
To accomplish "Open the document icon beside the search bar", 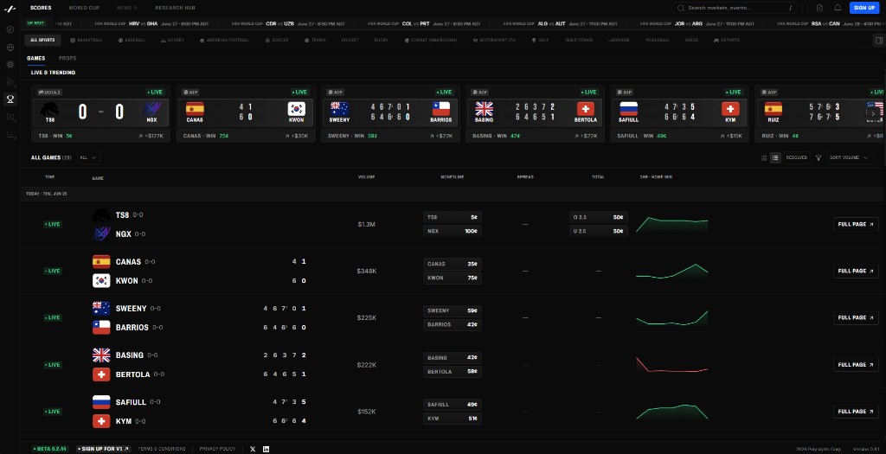I will [x=819, y=8].
